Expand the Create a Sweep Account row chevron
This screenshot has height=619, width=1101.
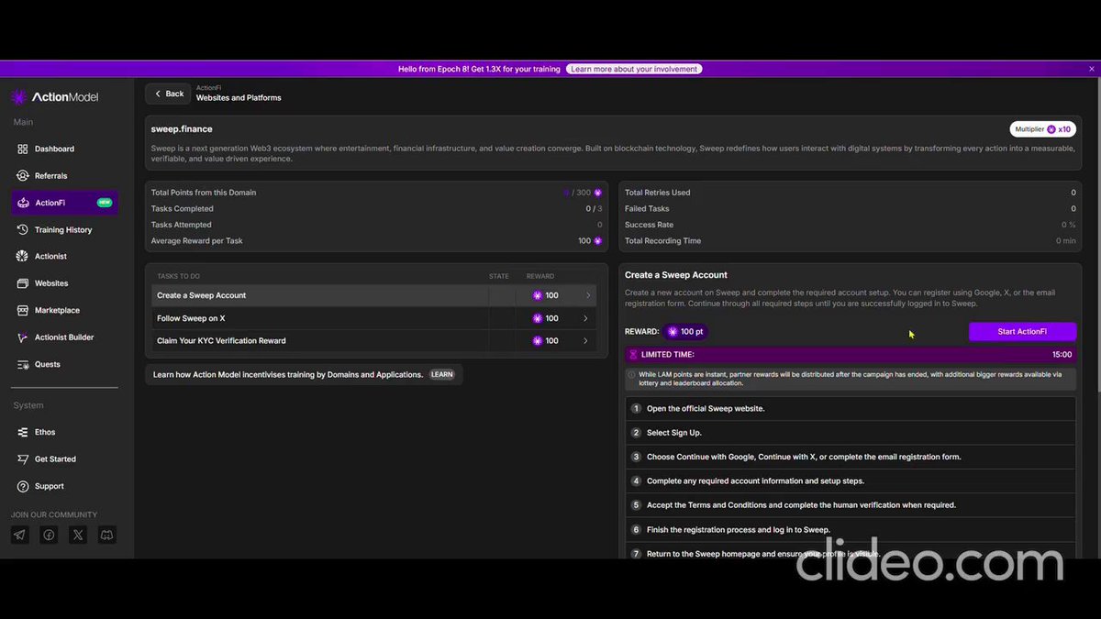588,295
